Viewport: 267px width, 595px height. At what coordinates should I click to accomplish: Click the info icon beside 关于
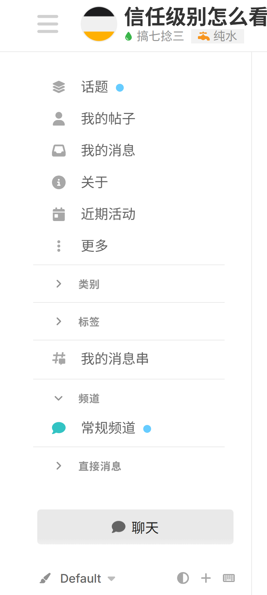59,182
